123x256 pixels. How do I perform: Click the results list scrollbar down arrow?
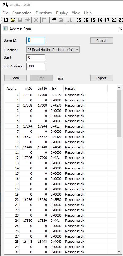tap(119, 252)
